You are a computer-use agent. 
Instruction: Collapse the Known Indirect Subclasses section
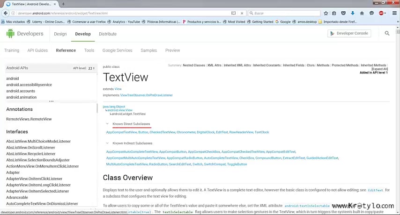(107, 143)
